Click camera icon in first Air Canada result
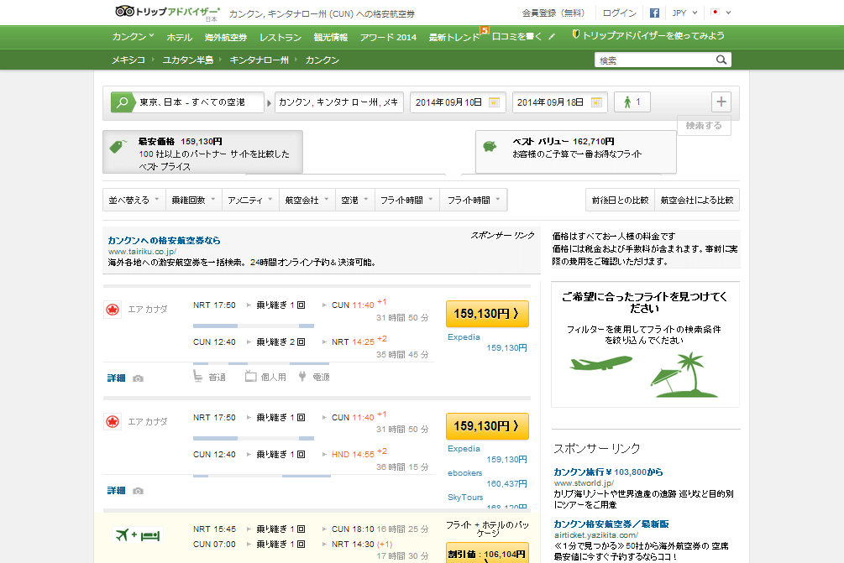 point(139,378)
